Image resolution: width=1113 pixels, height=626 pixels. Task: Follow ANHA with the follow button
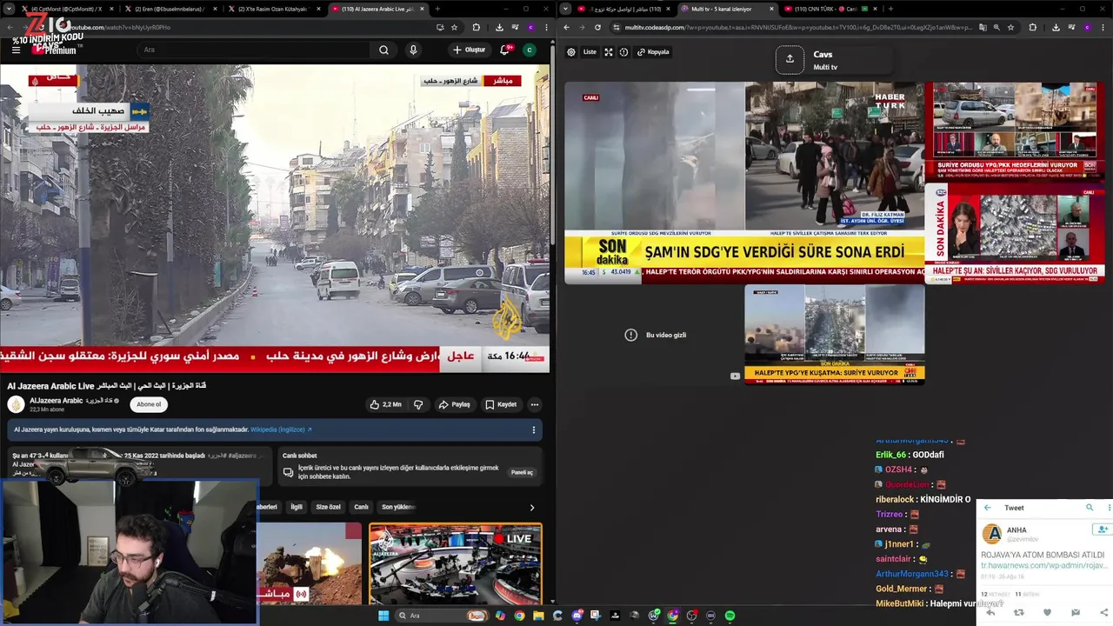click(x=1102, y=529)
